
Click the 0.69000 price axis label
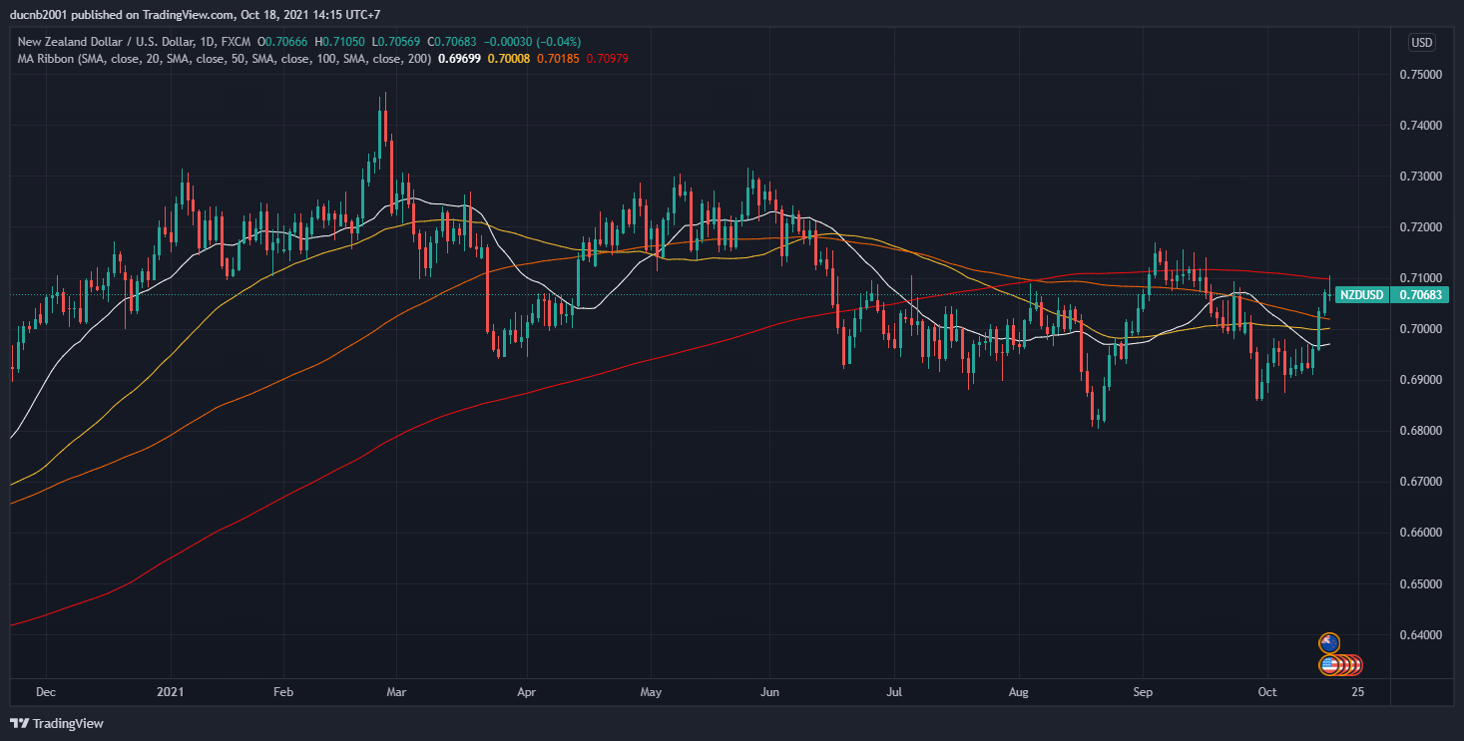coord(1420,380)
